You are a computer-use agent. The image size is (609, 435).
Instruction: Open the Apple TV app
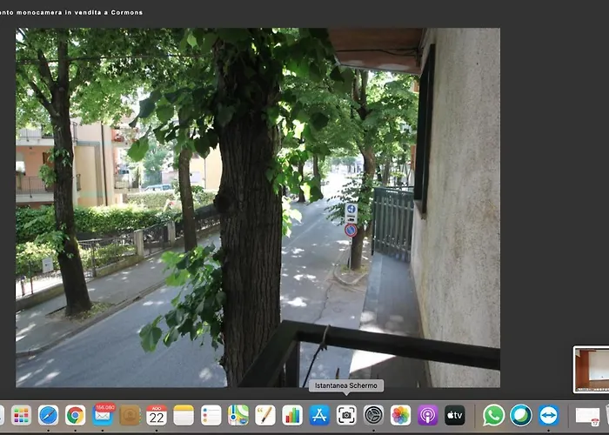tap(455, 416)
